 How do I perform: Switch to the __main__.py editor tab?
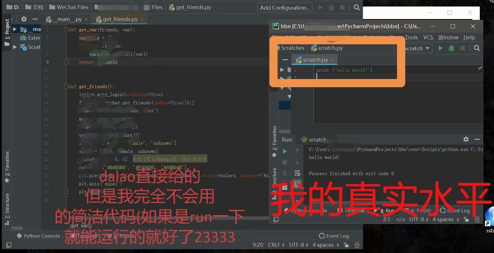click(x=67, y=19)
